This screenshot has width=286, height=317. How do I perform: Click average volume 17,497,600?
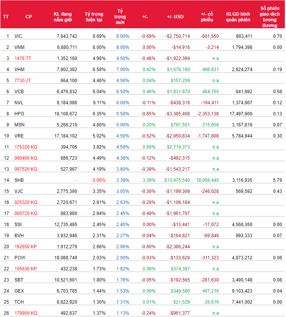[241, 114]
